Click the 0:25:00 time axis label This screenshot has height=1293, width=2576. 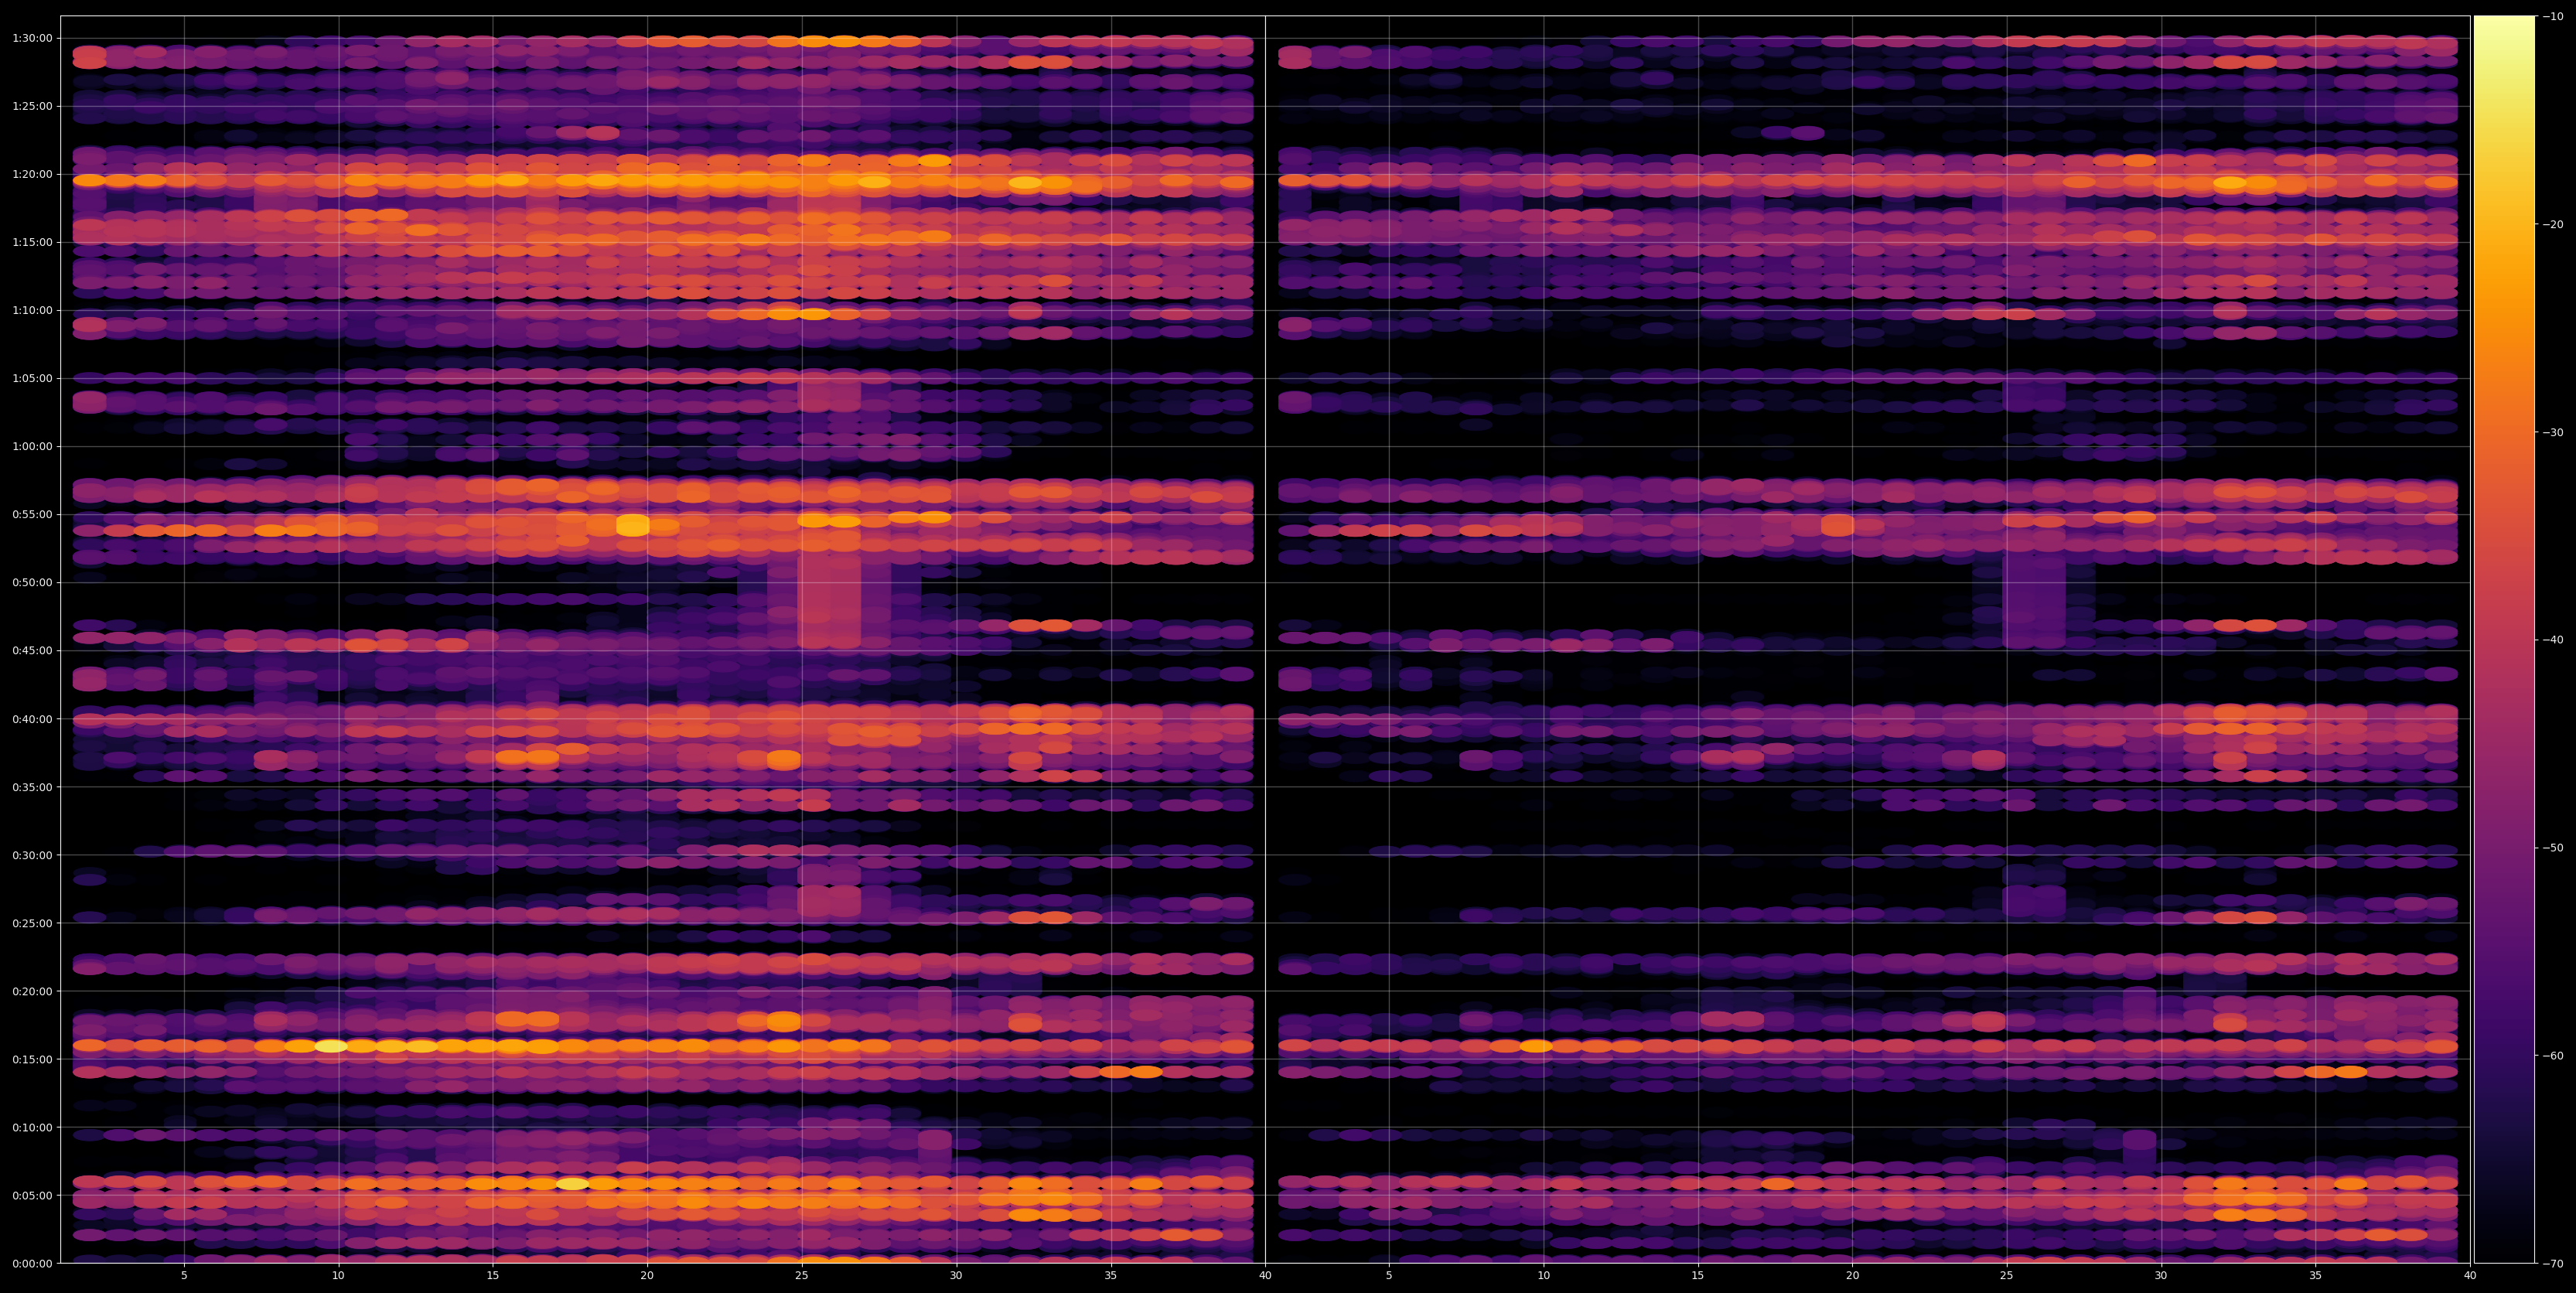pos(32,923)
